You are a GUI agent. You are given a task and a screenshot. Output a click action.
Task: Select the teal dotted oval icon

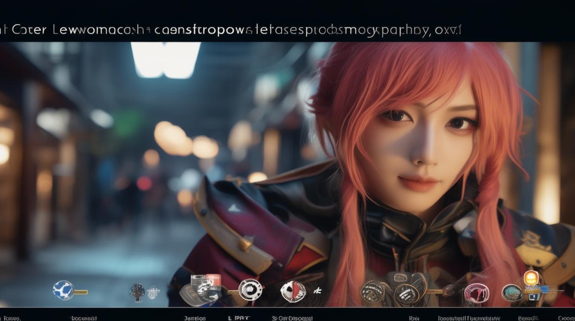point(512,293)
